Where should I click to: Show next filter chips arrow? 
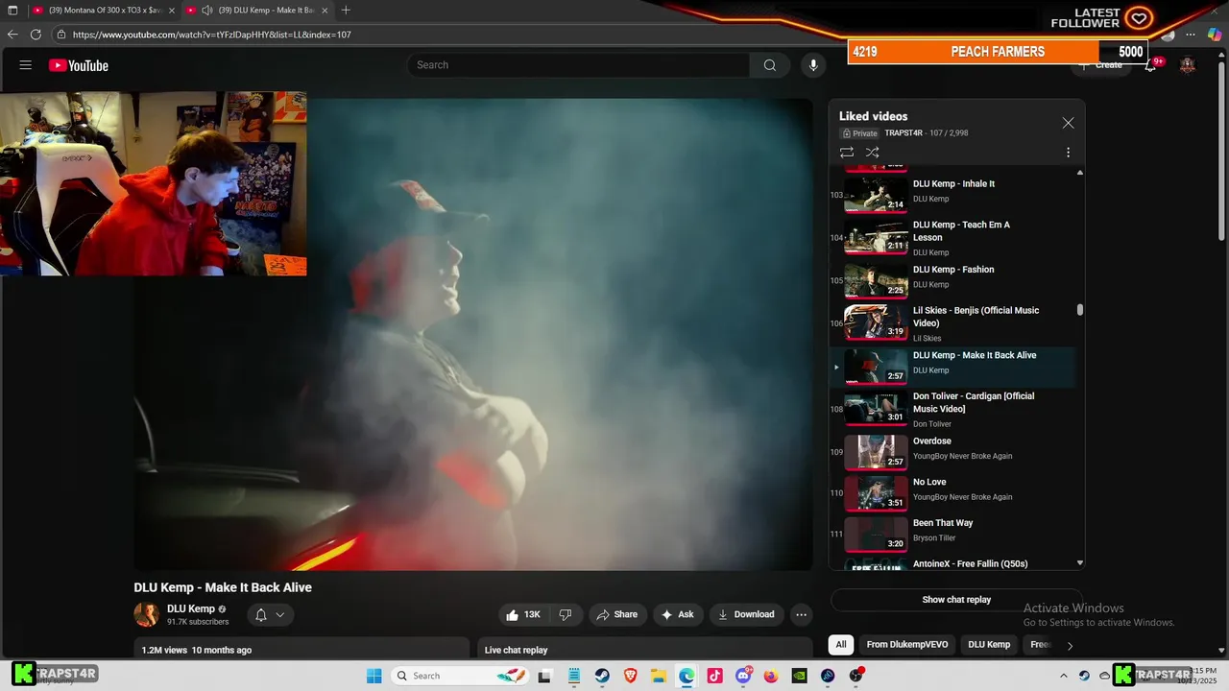click(1070, 645)
